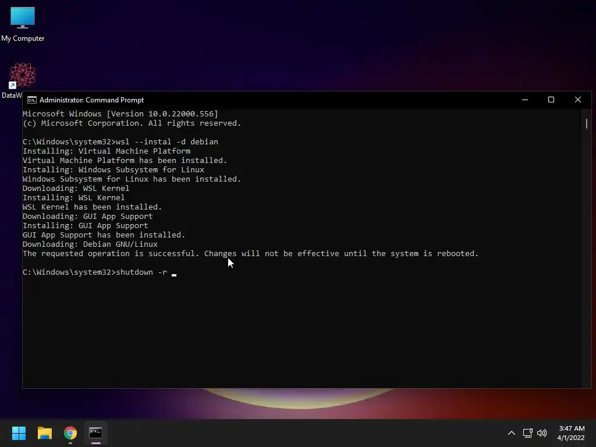The height and width of the screenshot is (447, 596).
Task: Close the Administrator: Command Prompt window
Action: coord(578,100)
